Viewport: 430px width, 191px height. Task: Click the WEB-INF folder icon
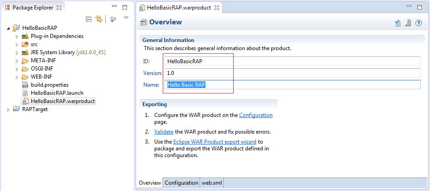[25, 77]
